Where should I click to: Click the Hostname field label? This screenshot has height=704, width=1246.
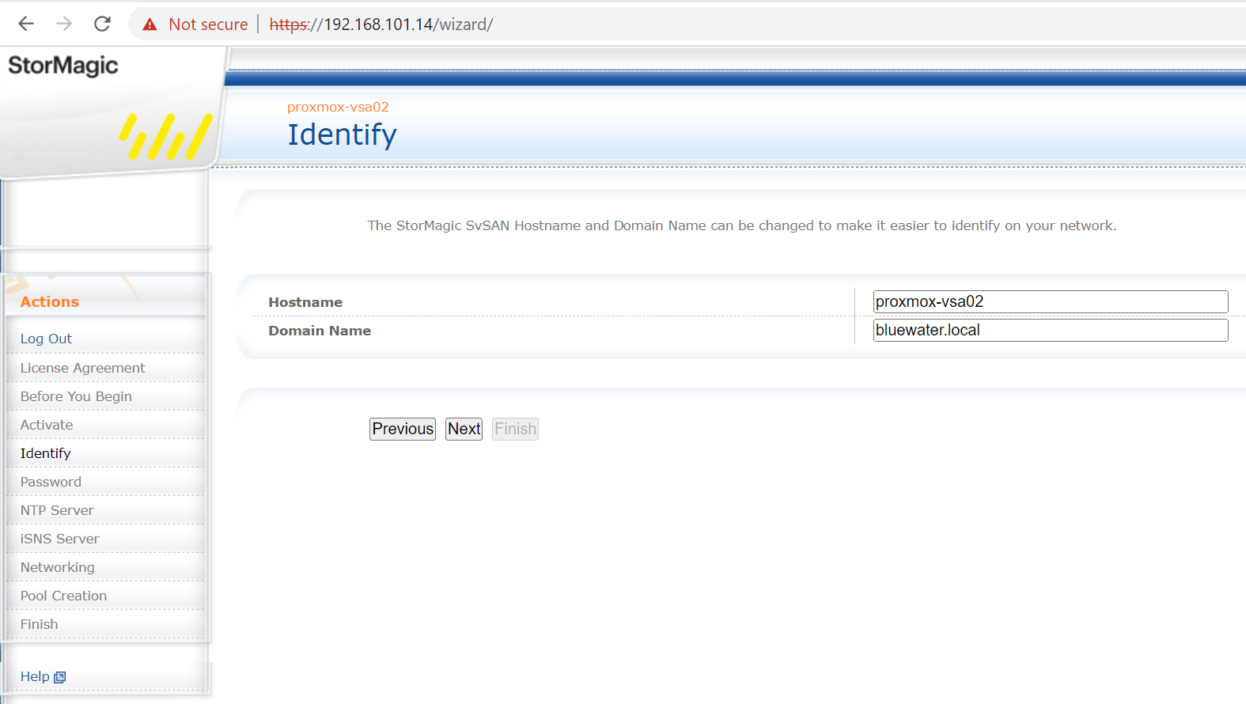click(x=305, y=302)
